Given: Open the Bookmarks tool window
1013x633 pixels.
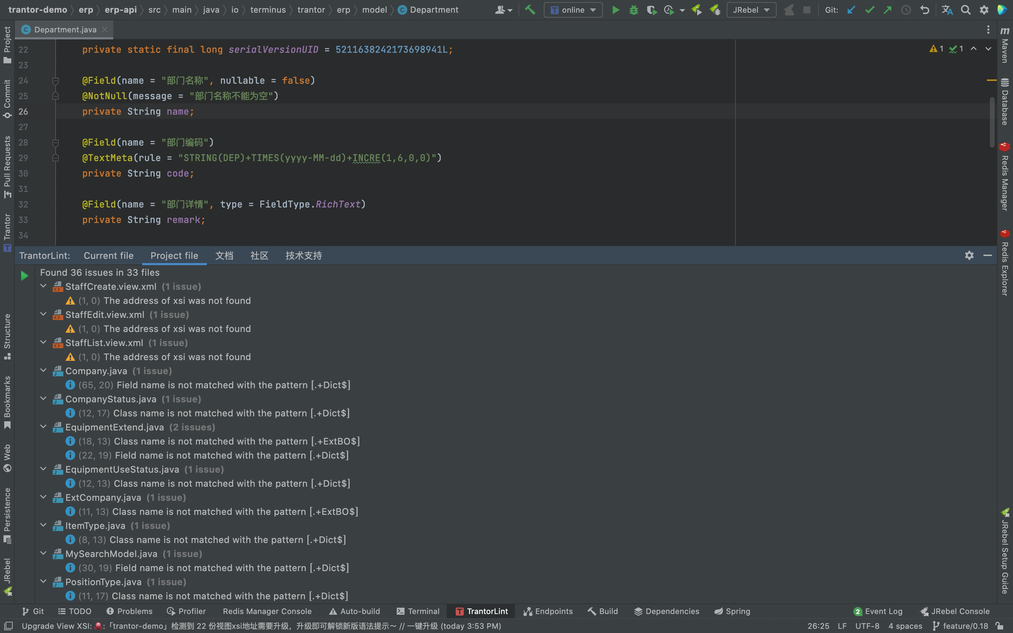Looking at the screenshot, I should click(x=7, y=402).
